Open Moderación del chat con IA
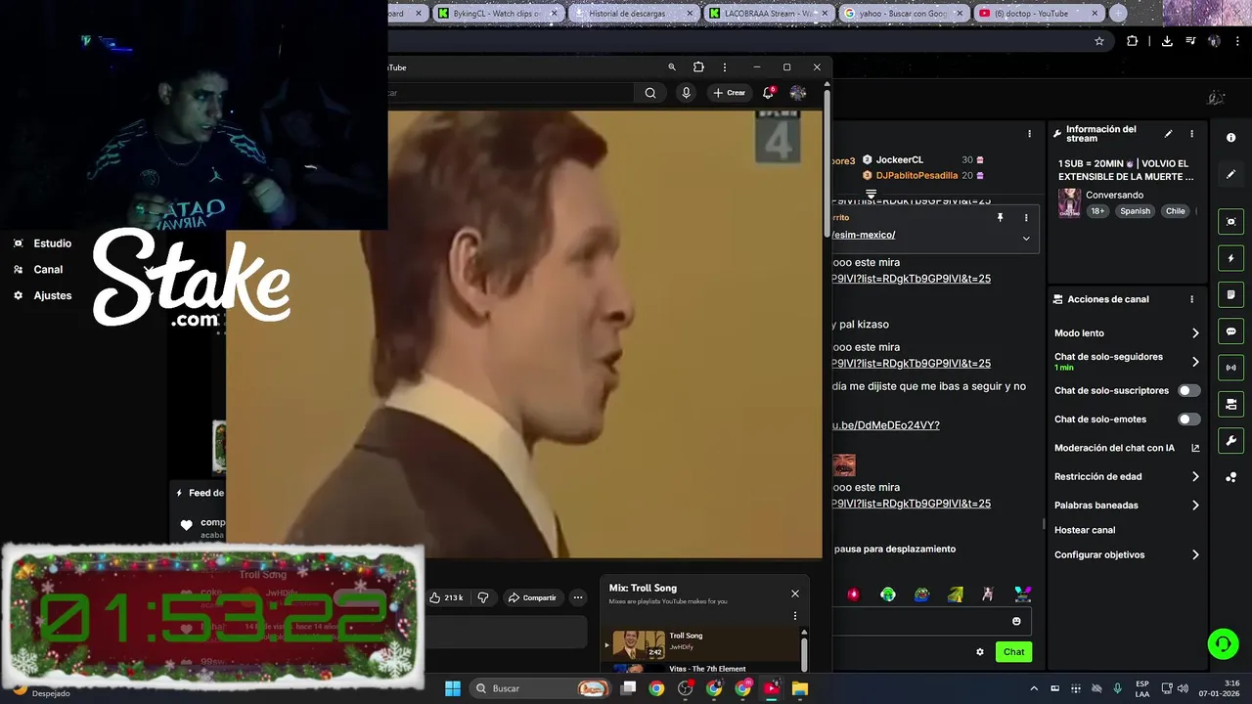Viewport: 1252px width, 704px height. [1127, 448]
